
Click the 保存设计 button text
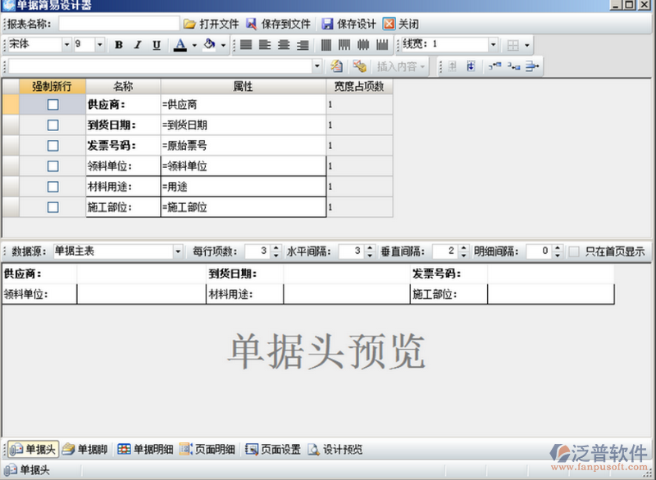click(x=357, y=25)
